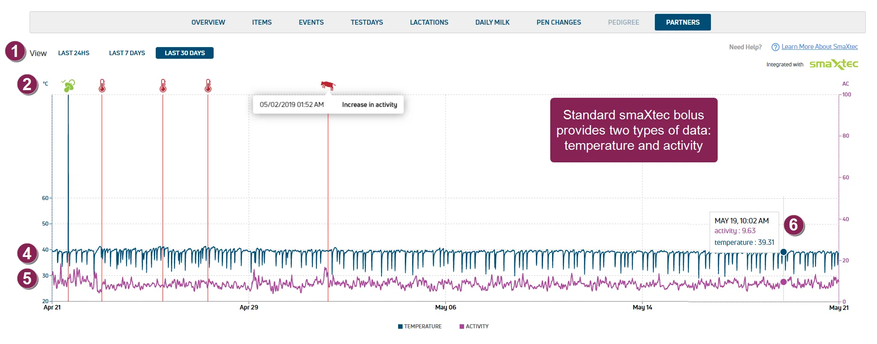Click the blue temperature data point

(784, 252)
